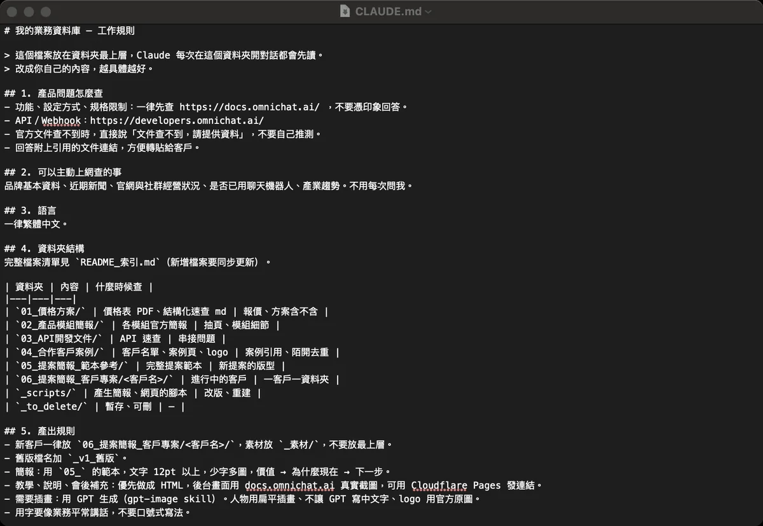Click the line '回答附上引用的文件連結，方便轉貼給客戶。'
763x526 pixels.
(x=102, y=148)
